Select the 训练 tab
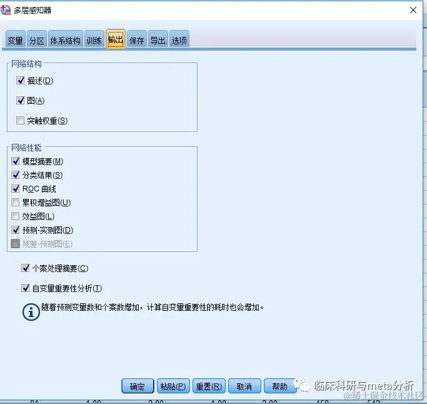Screen dimensions: 427x404 click(94, 39)
